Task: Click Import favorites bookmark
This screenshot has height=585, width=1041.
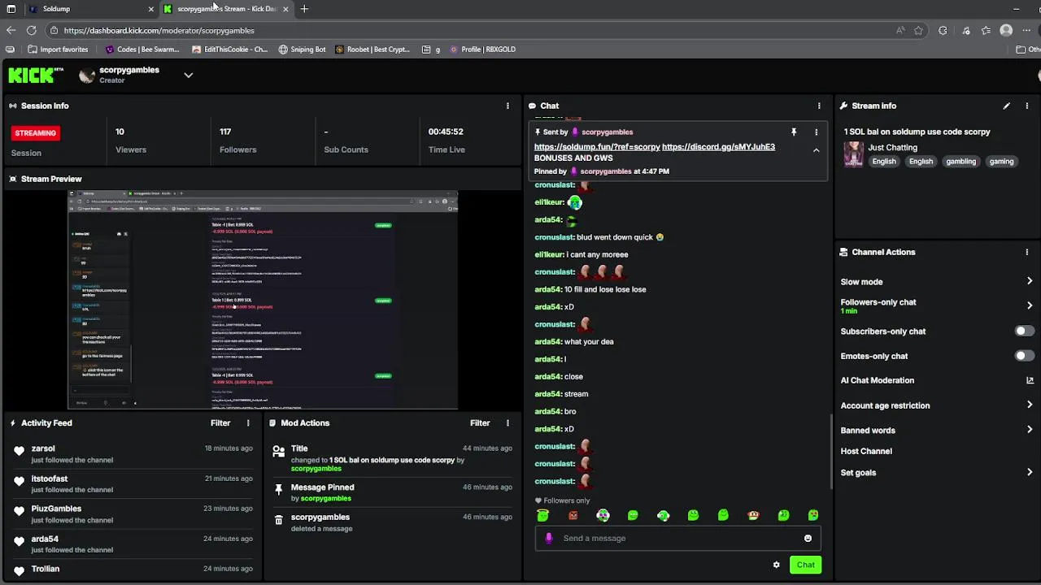Action: 58,49
